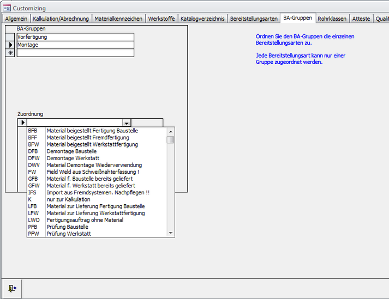Click the exit door icon at bottom left

[12, 289]
